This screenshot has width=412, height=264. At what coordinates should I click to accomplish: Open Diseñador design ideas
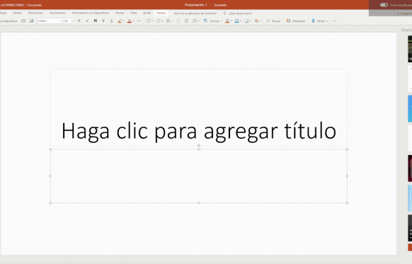[x=296, y=21]
